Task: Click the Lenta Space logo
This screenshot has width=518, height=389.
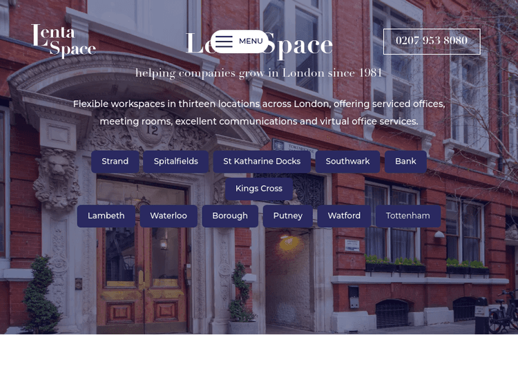Action: (64, 41)
